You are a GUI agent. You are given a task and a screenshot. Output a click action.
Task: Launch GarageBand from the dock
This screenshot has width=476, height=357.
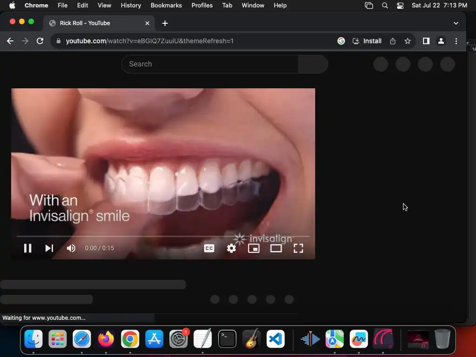click(251, 339)
